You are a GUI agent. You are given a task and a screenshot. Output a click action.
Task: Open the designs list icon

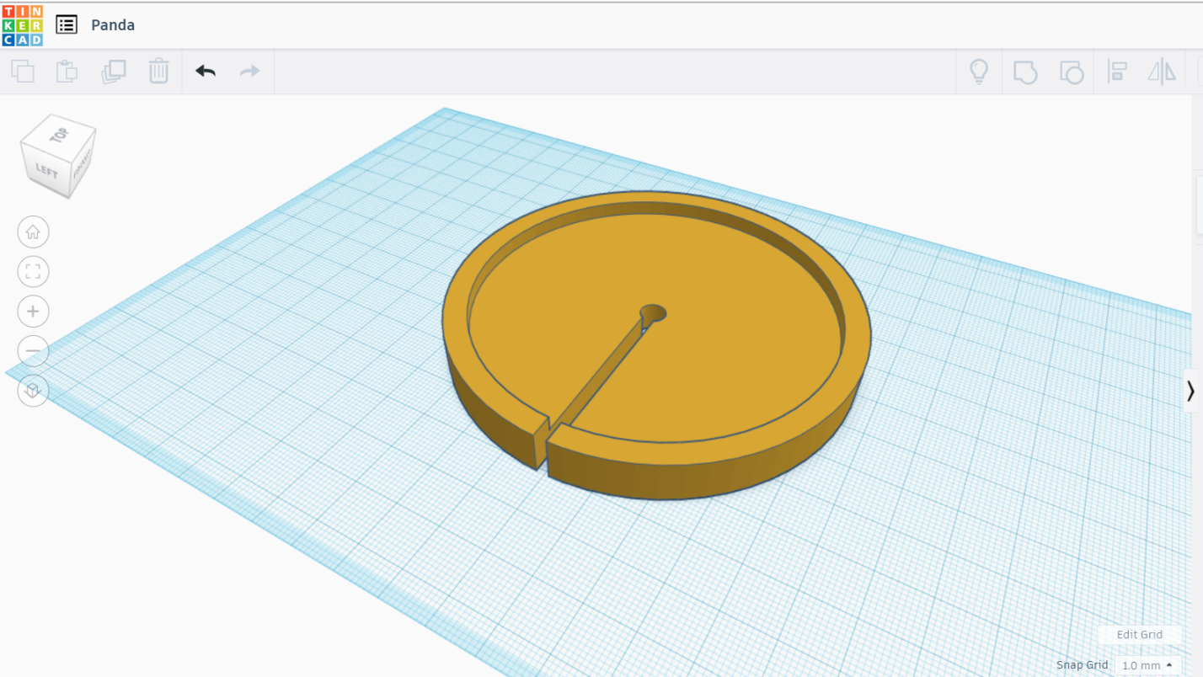tap(67, 24)
